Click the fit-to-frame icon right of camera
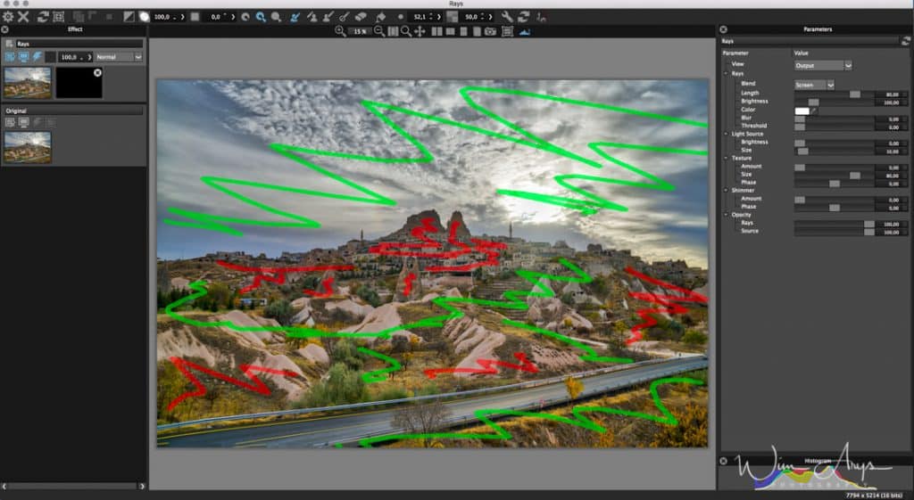The width and height of the screenshot is (914, 500). tap(507, 31)
